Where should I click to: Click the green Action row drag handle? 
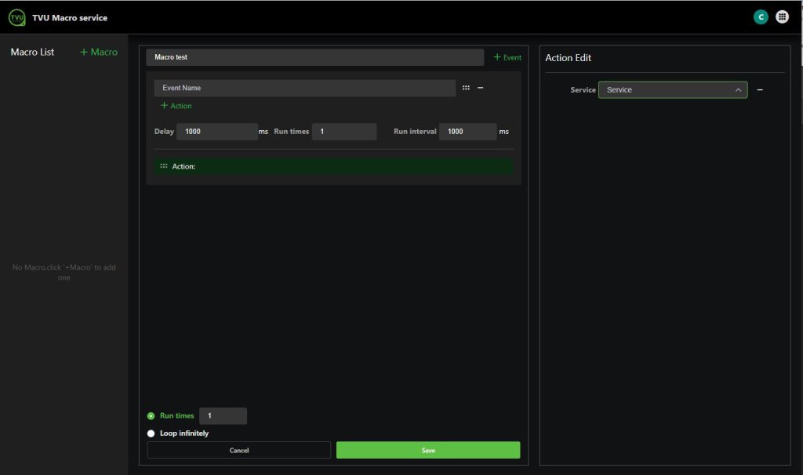pos(163,165)
